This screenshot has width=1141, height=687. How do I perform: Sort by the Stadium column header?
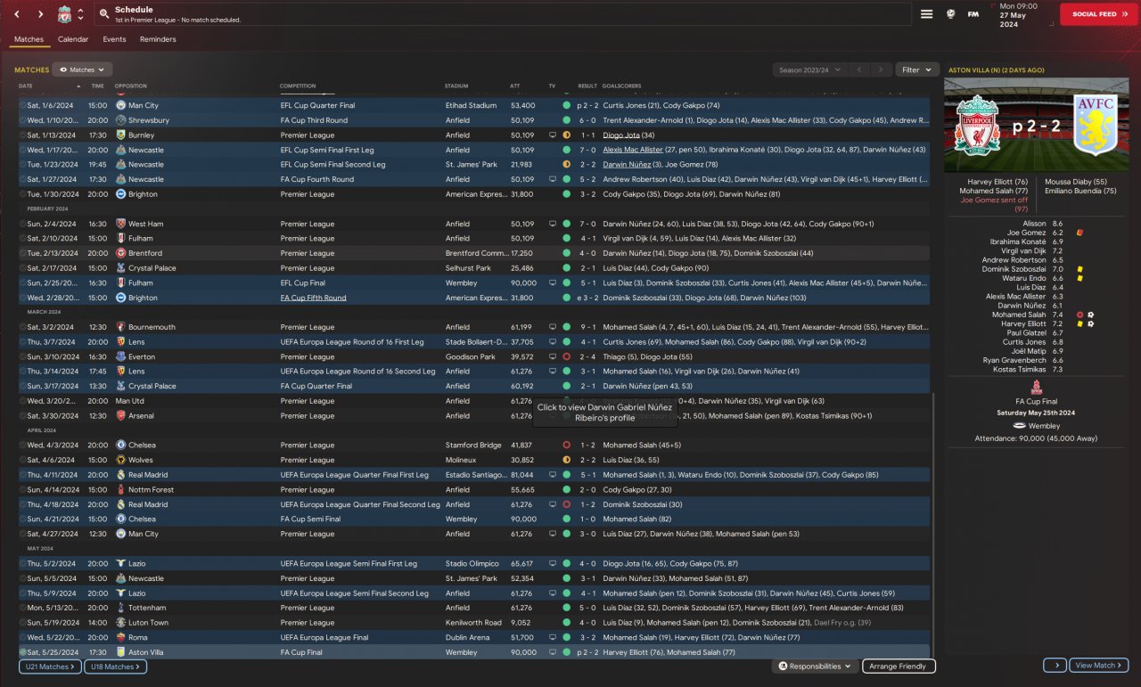click(456, 86)
